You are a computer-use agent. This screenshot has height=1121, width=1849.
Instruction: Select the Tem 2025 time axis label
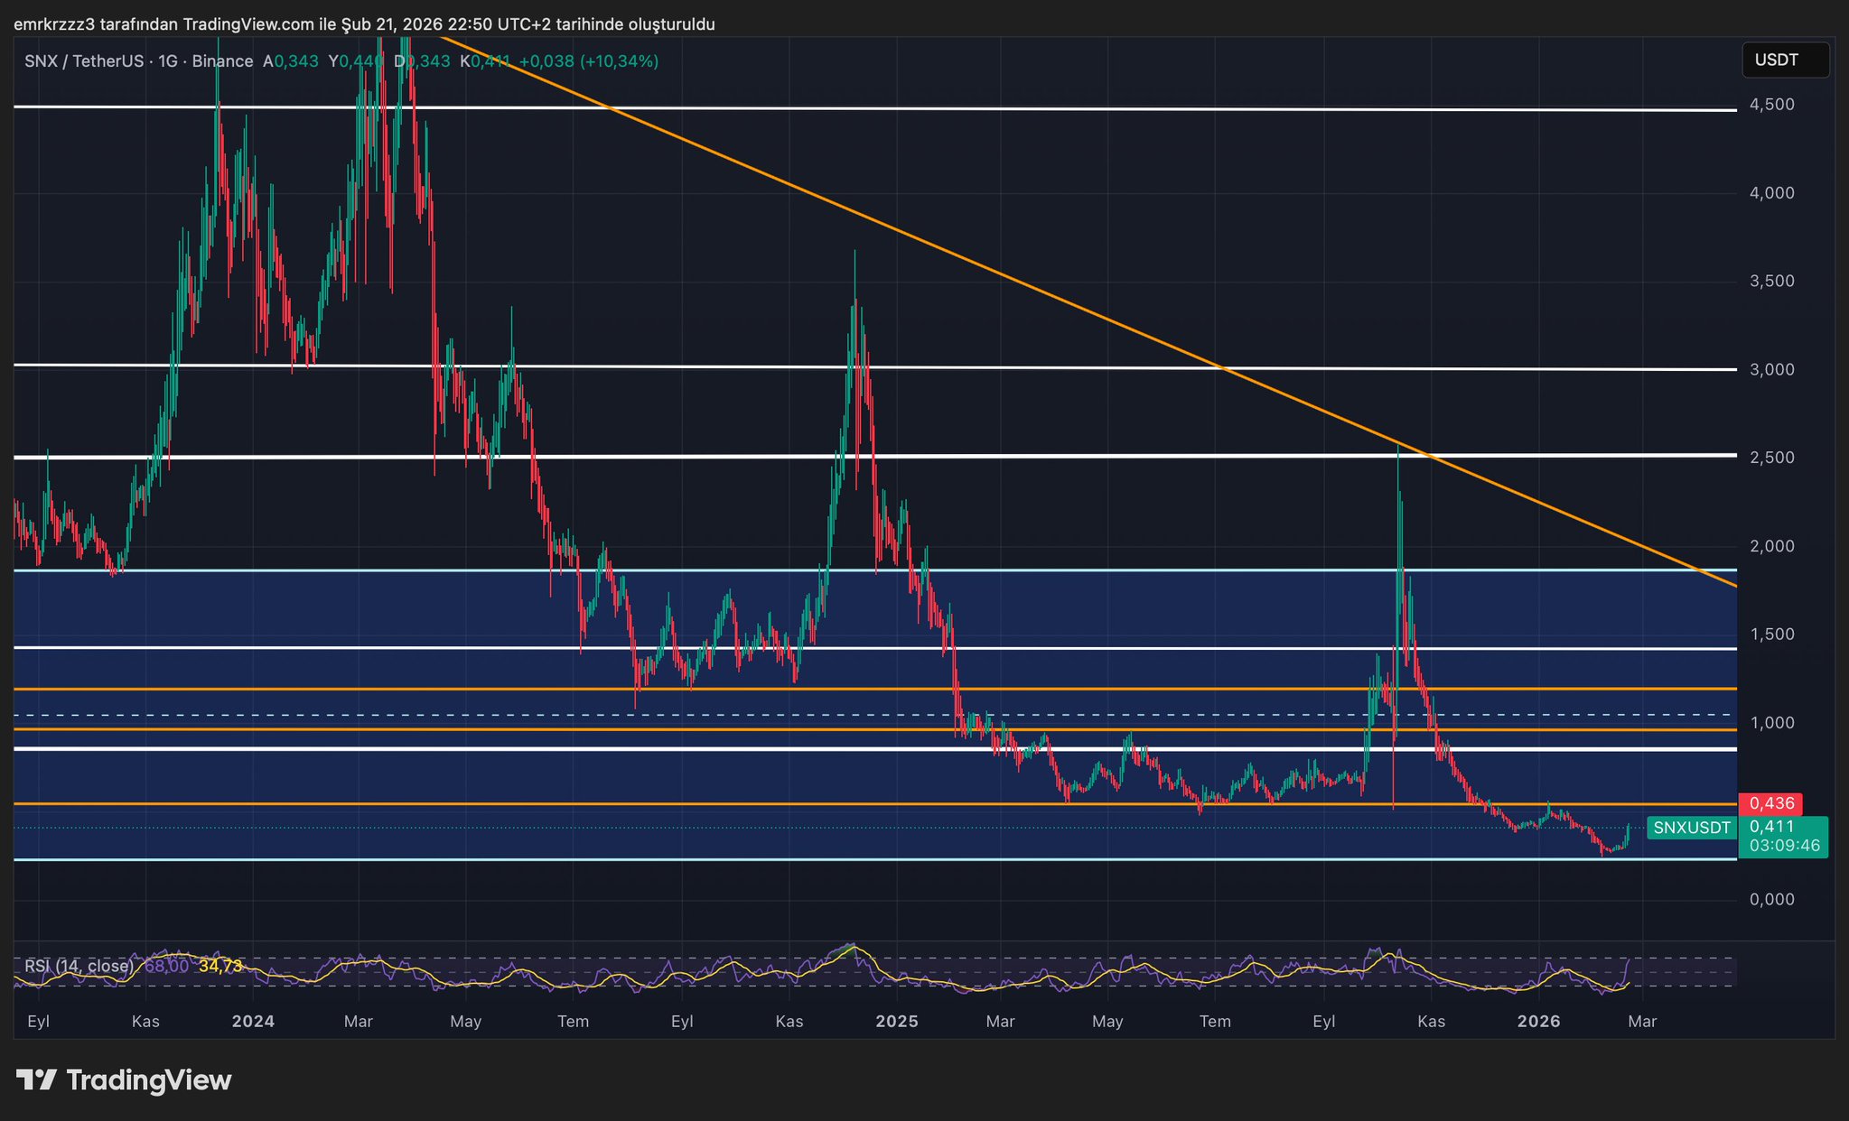(1215, 1022)
